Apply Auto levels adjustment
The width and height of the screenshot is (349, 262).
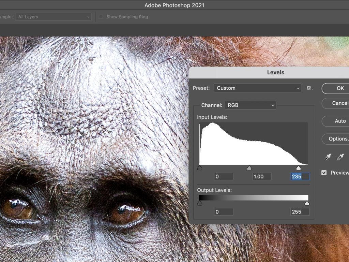tap(335, 121)
